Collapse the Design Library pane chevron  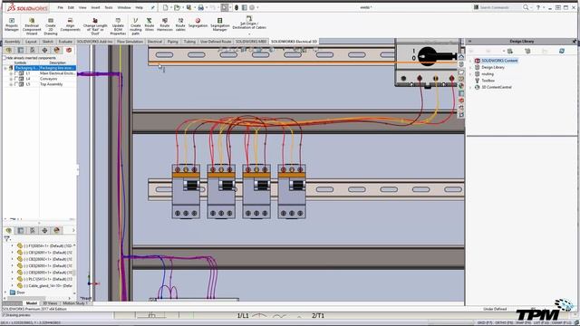point(469,42)
